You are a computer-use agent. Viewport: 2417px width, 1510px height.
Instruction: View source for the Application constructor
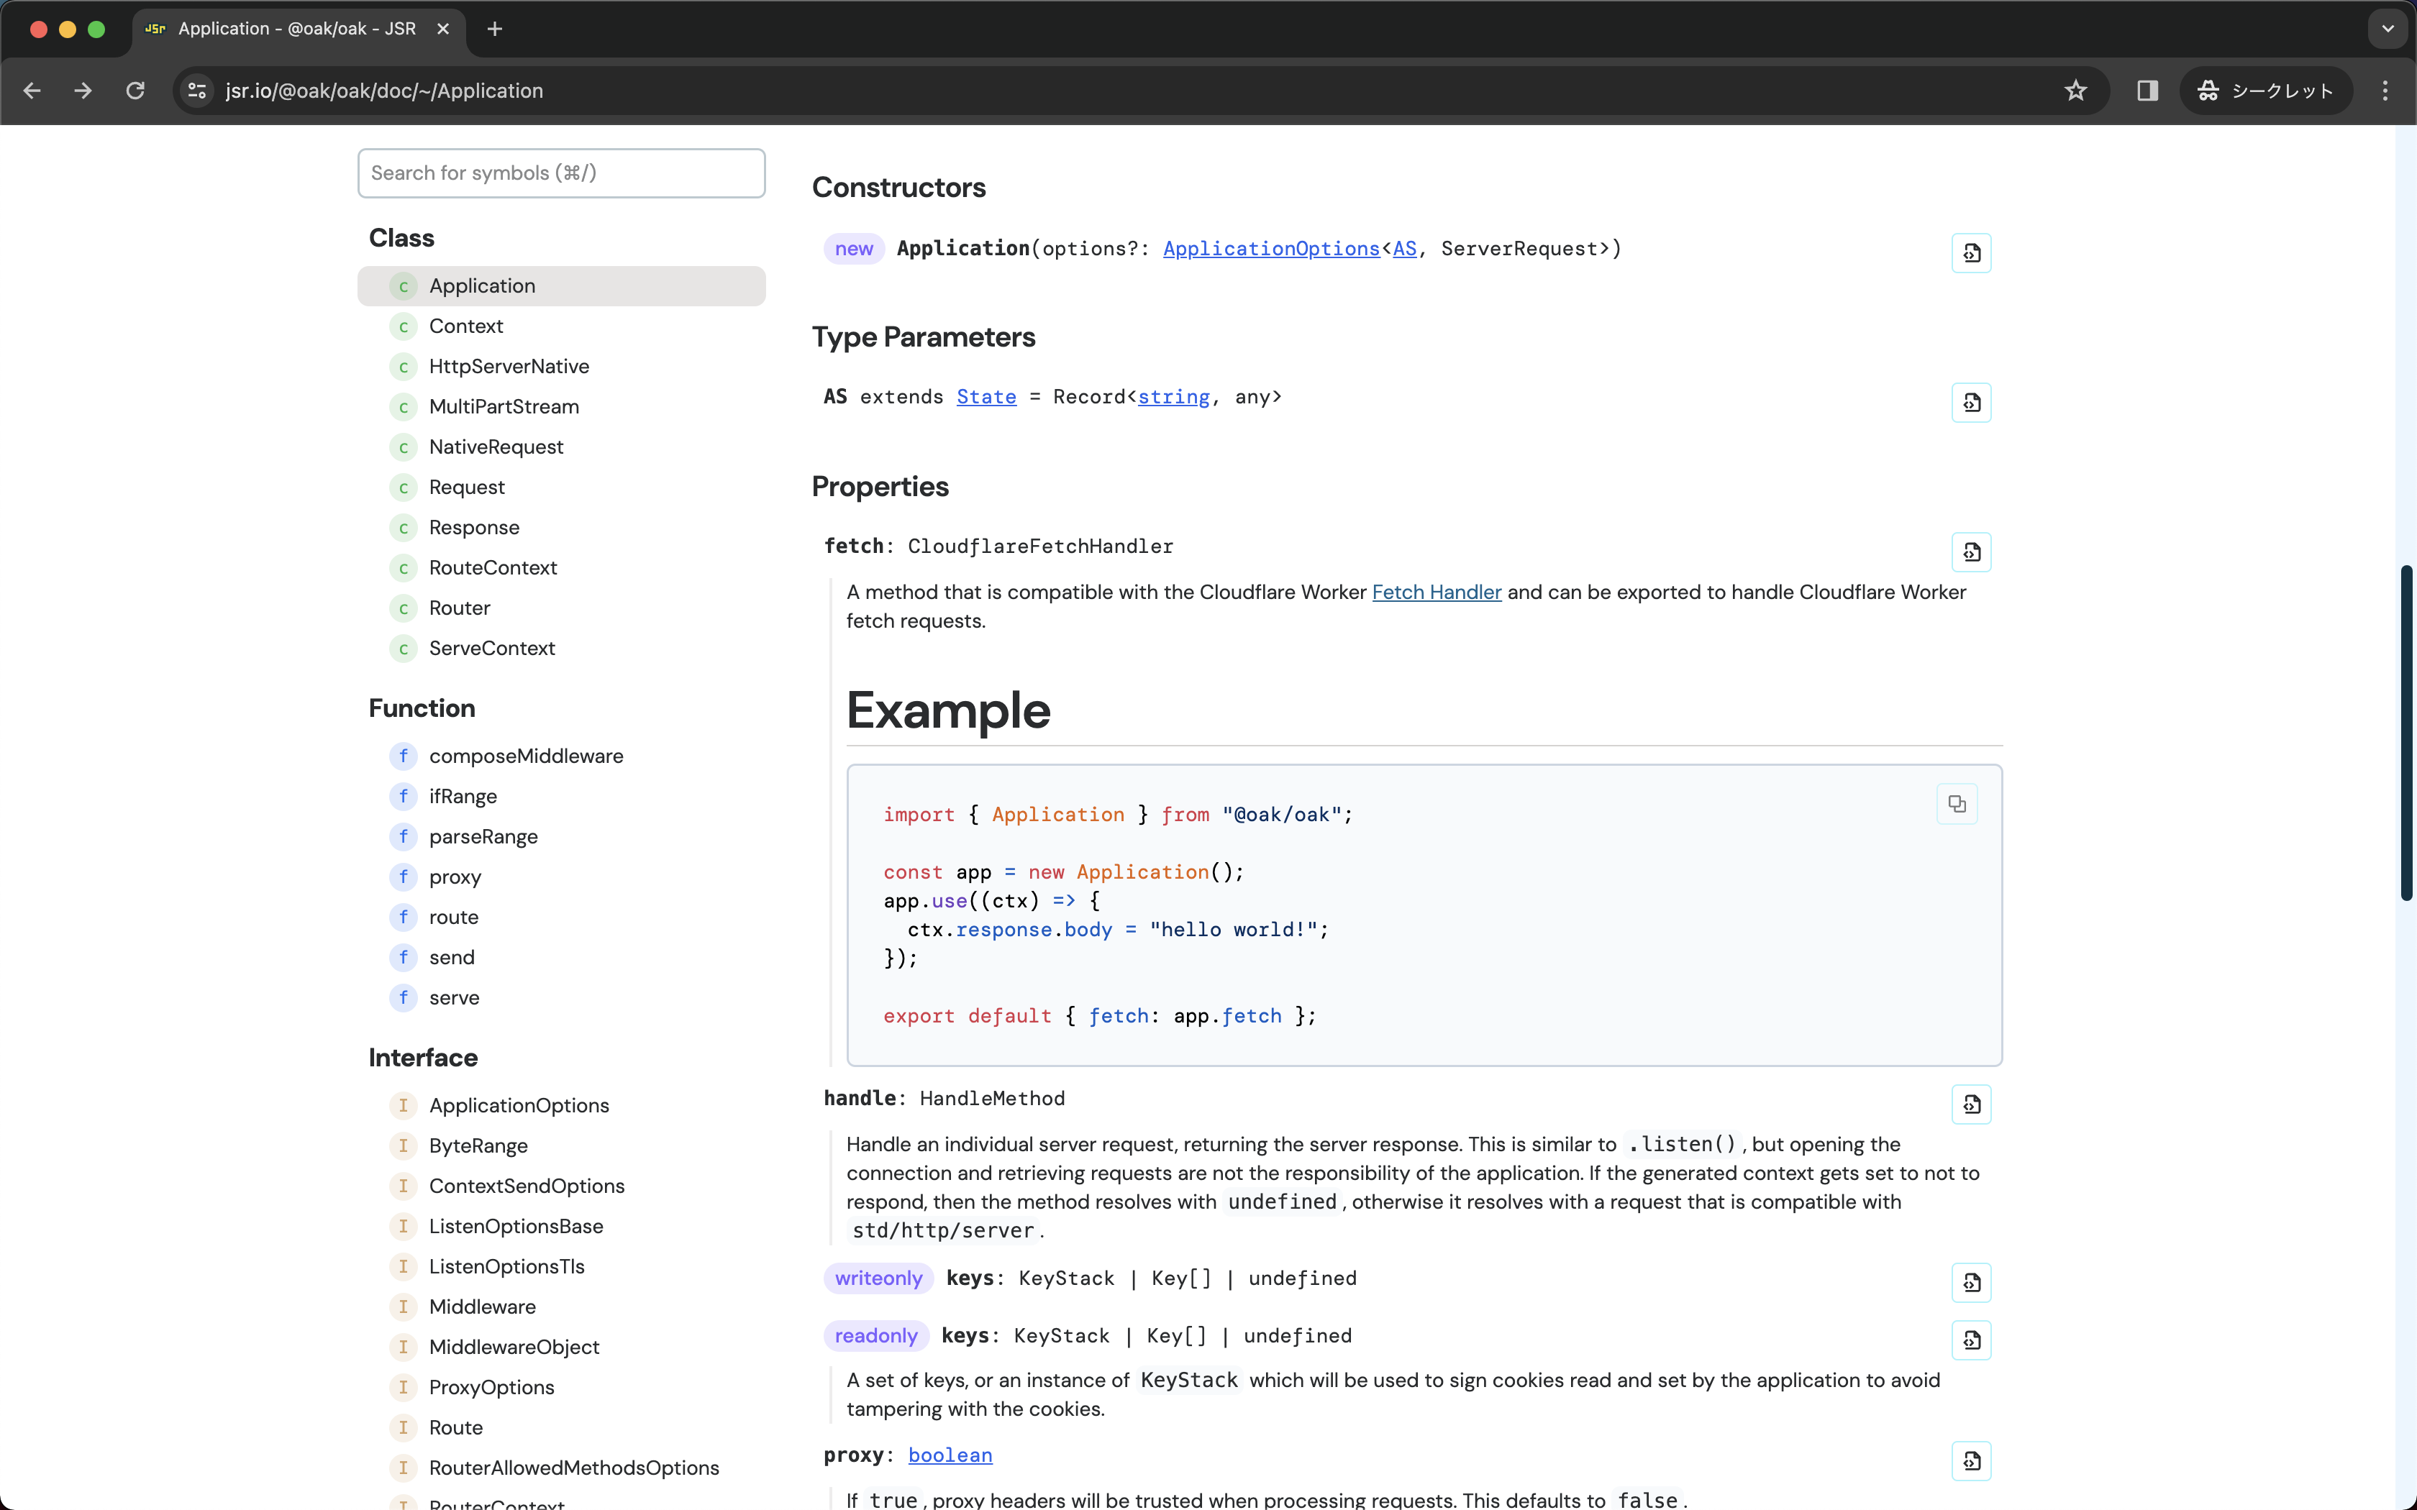[x=1972, y=252]
